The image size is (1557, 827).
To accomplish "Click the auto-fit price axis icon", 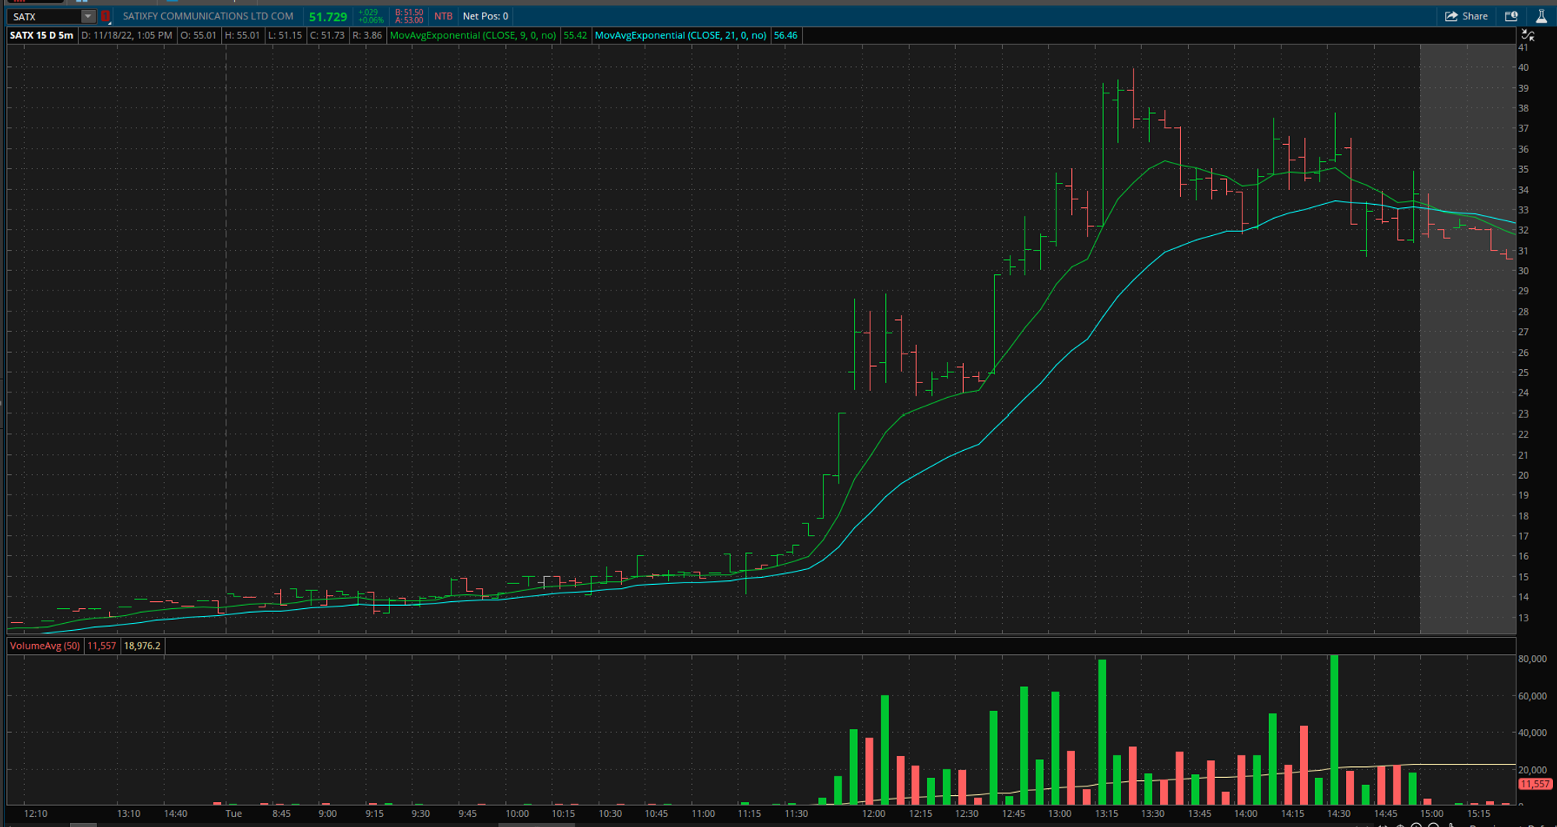I will coord(1528,35).
